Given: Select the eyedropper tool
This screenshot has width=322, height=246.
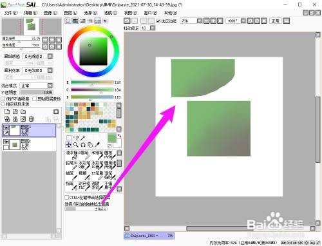Looking at the screenshot, I should (x=97, y=145).
